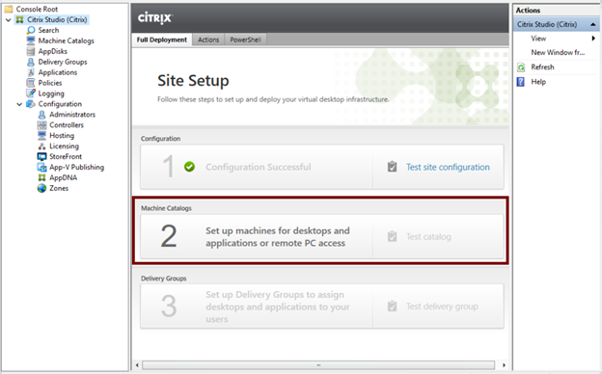Collapse the Citrix Studio (Citrix) tree node

tap(9, 19)
